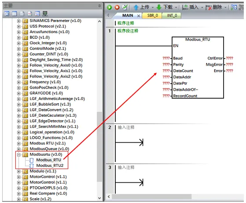The width and height of the screenshot is (246, 203).
Task: Expand the LOGO_Functions (v1.0) node
Action: pyautogui.click(x=18, y=138)
